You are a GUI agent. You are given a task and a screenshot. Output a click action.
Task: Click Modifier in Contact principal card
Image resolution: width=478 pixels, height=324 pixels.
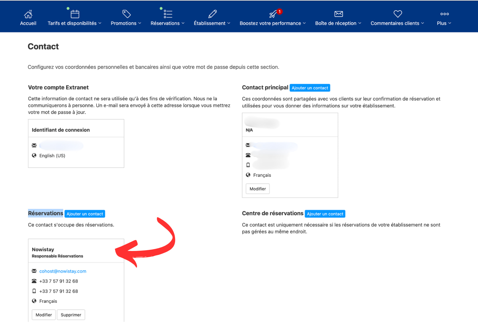pyautogui.click(x=258, y=189)
